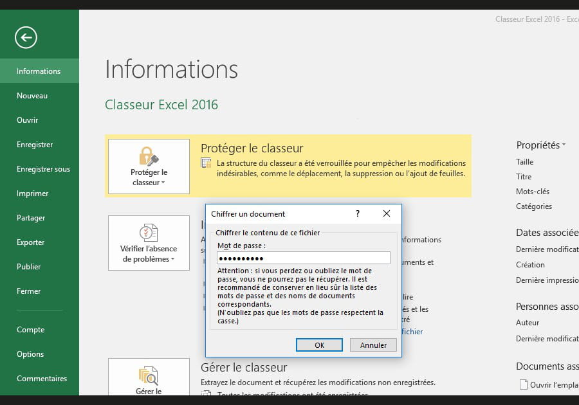Expand the Propriétés dropdown
Viewport: 579px width, 405px height.
pos(540,145)
